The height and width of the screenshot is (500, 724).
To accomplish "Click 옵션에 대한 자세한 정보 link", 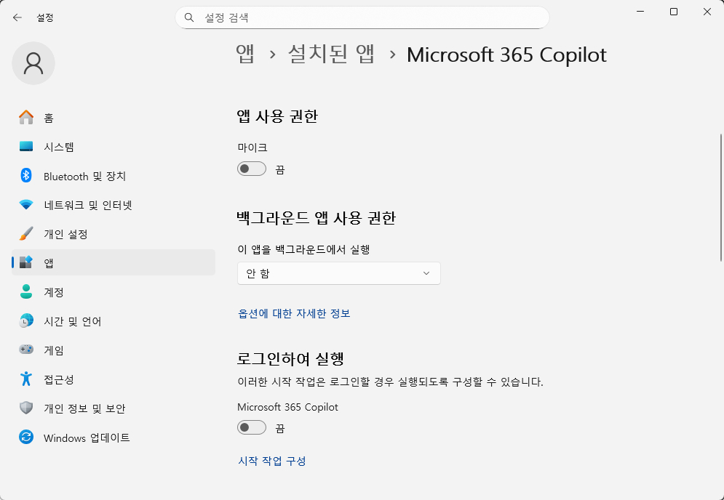I will click(x=294, y=313).
